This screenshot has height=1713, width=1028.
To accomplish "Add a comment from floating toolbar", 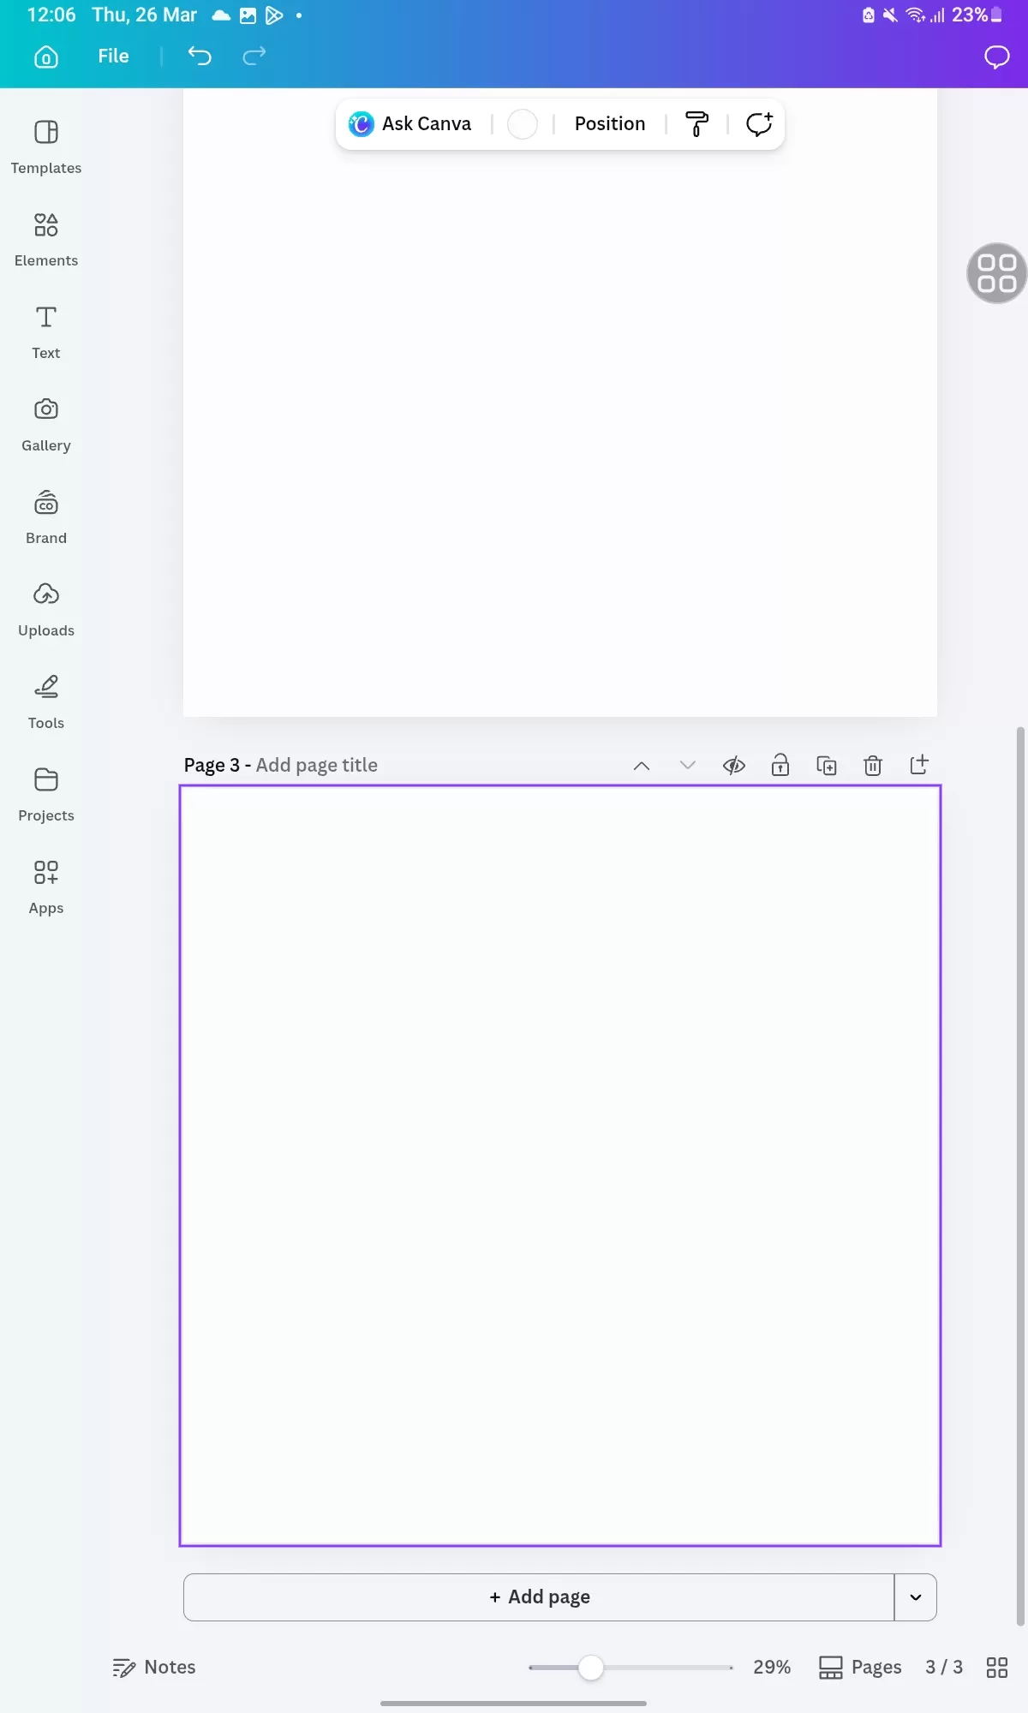I will pos(758,124).
